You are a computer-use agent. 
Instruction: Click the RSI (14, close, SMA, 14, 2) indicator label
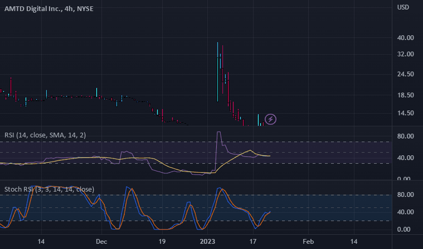pos(45,135)
